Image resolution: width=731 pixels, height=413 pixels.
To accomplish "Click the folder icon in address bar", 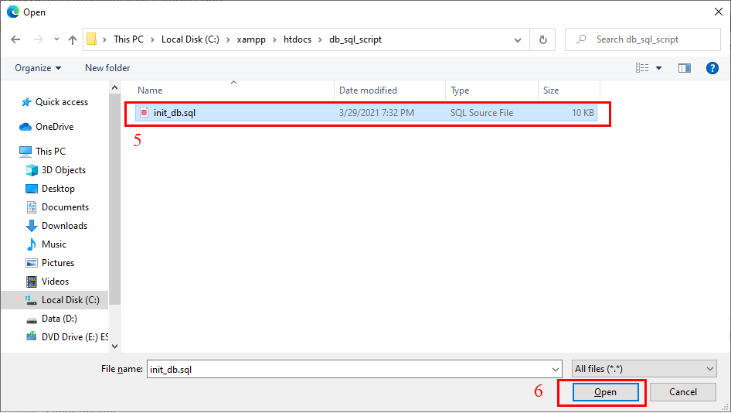I will (x=92, y=39).
